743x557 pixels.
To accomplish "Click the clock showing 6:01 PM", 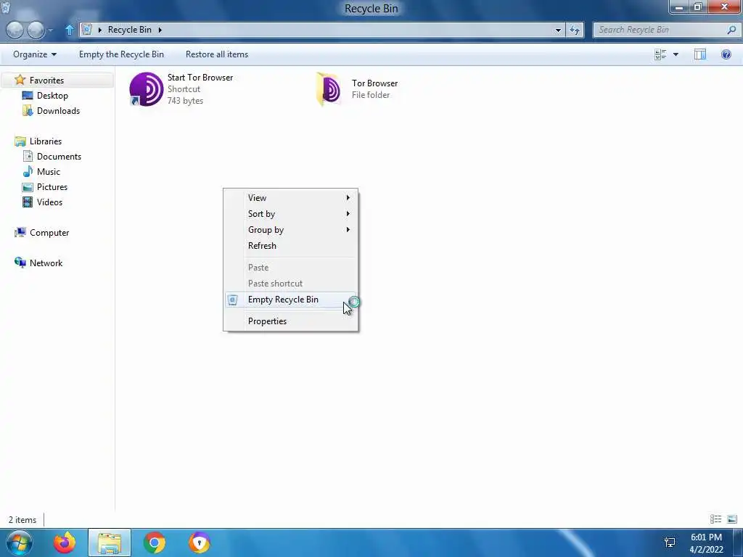I will click(x=706, y=537).
